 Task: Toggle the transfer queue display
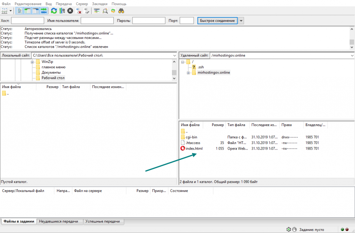pyautogui.click(x=44, y=11)
